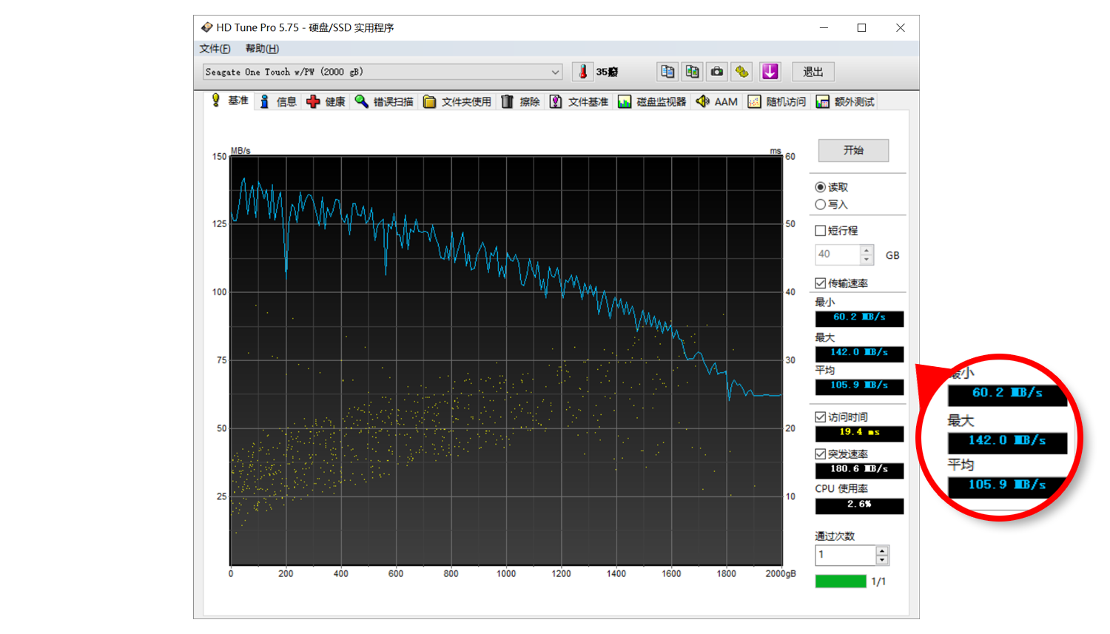This screenshot has width=1110, height=634.
Task: Click the copy text to clipboard icon
Action: click(x=667, y=72)
